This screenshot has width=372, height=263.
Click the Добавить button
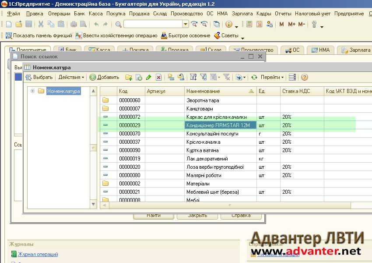(x=104, y=77)
